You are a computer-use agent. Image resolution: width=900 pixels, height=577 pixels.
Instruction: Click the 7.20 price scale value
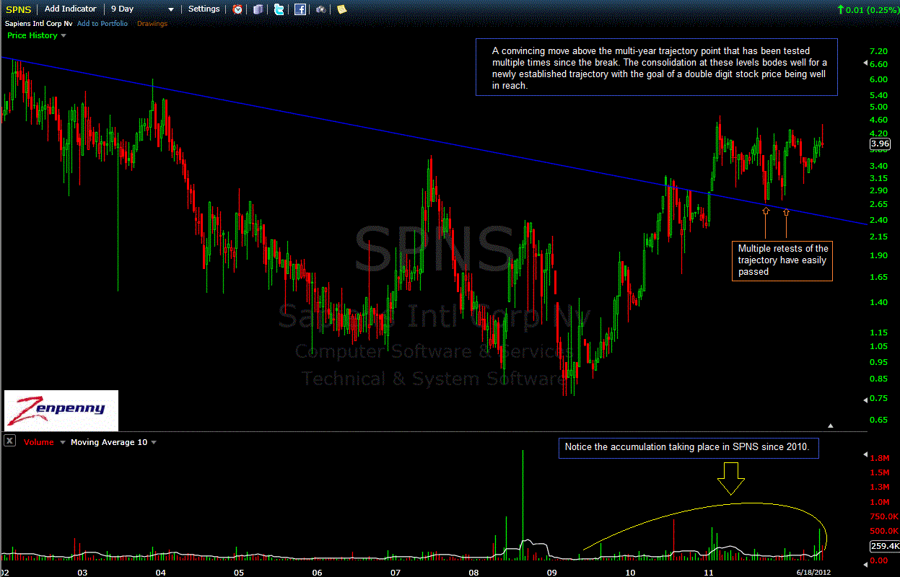878,52
